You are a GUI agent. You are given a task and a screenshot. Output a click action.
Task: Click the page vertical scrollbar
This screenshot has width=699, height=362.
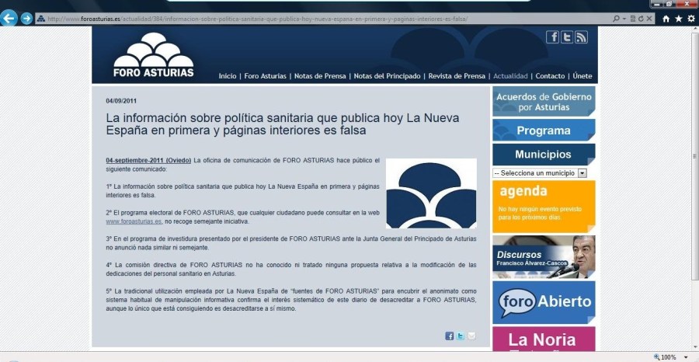[x=694, y=156]
